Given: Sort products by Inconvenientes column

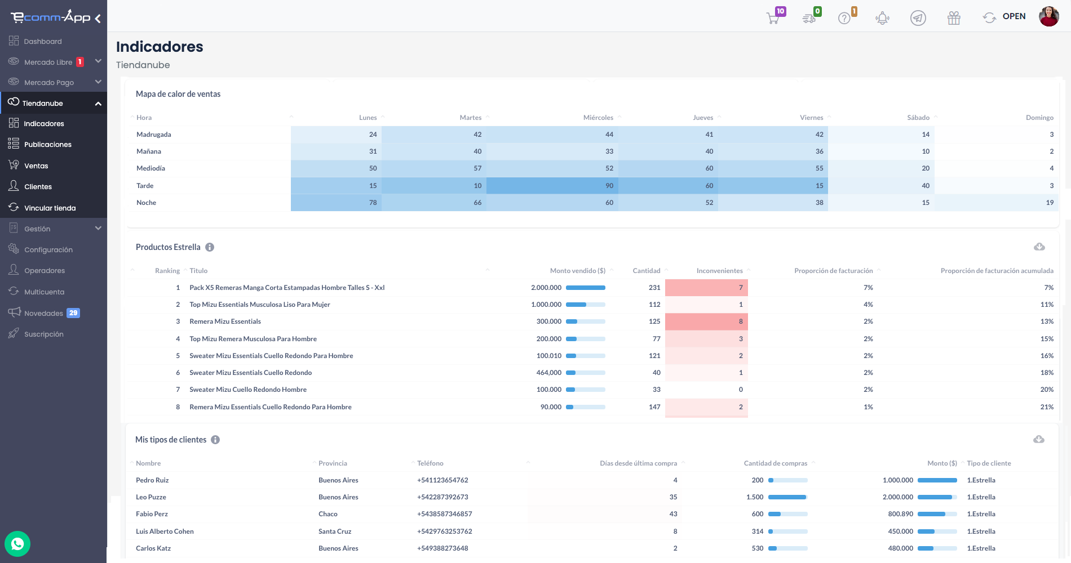Looking at the screenshot, I should (720, 271).
